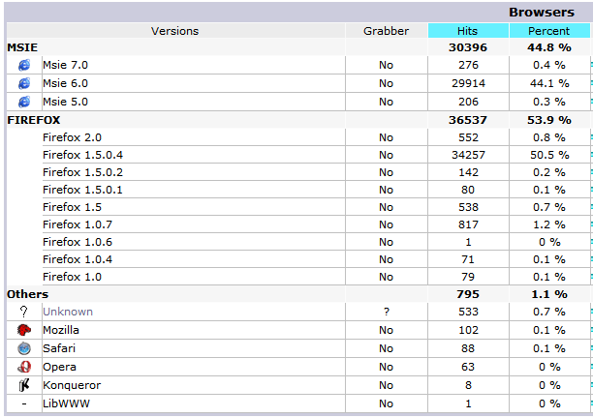Click the Safari compass icon
Screen dimensions: 593x418
(x=24, y=348)
